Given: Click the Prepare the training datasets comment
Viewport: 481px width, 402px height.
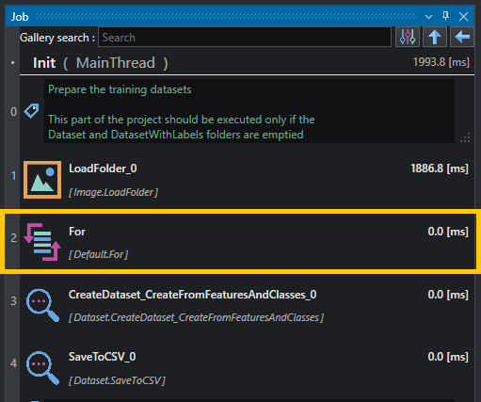Looking at the screenshot, I should [249, 111].
